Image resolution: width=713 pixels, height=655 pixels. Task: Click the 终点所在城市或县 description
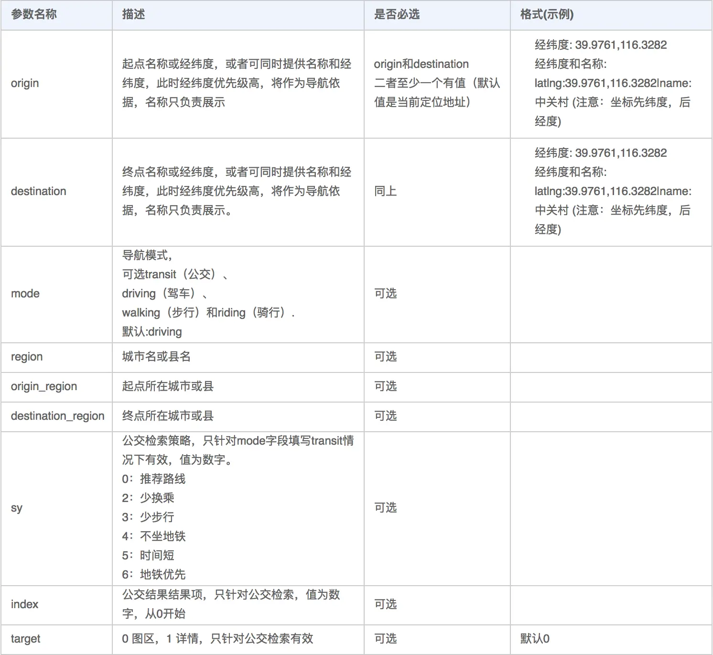pyautogui.click(x=168, y=416)
